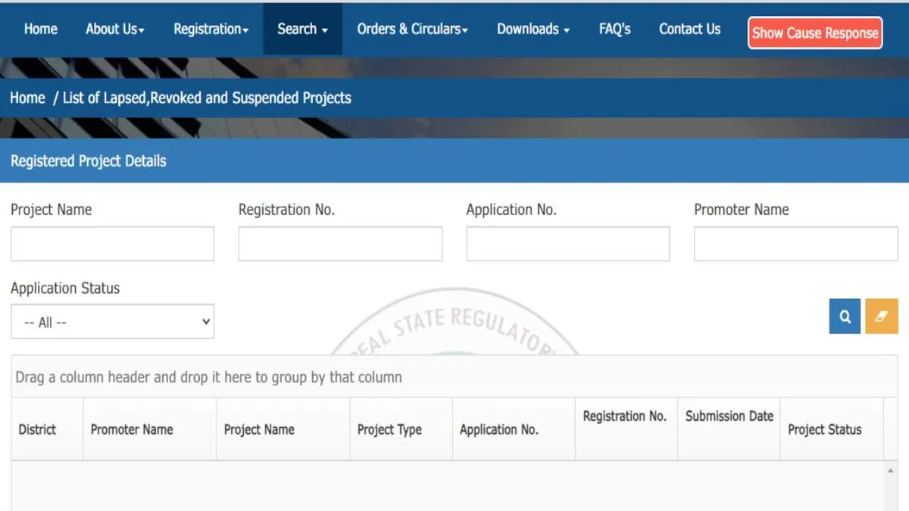Expand the Registration menu
The height and width of the screenshot is (511, 909).
tap(211, 29)
